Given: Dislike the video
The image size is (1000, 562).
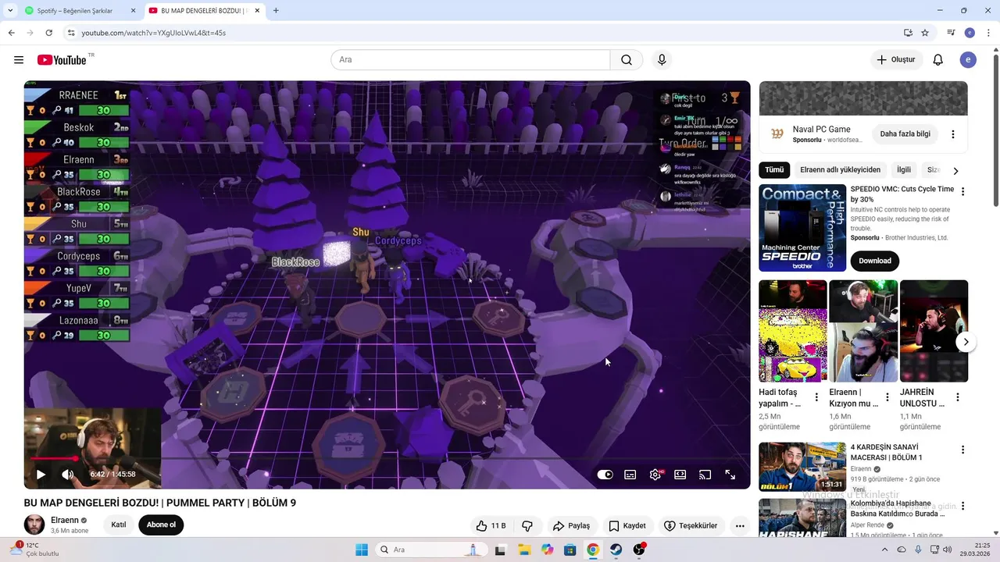Looking at the screenshot, I should pos(527,525).
